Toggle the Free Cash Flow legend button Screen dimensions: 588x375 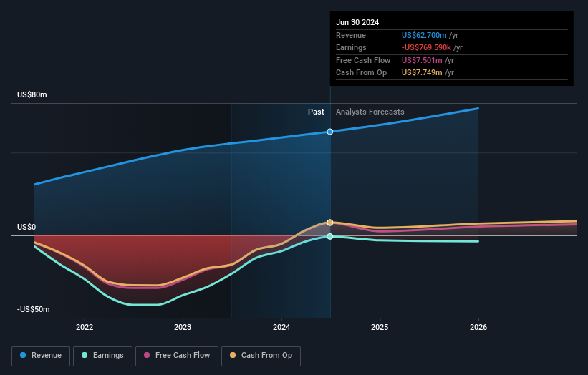pyautogui.click(x=177, y=356)
